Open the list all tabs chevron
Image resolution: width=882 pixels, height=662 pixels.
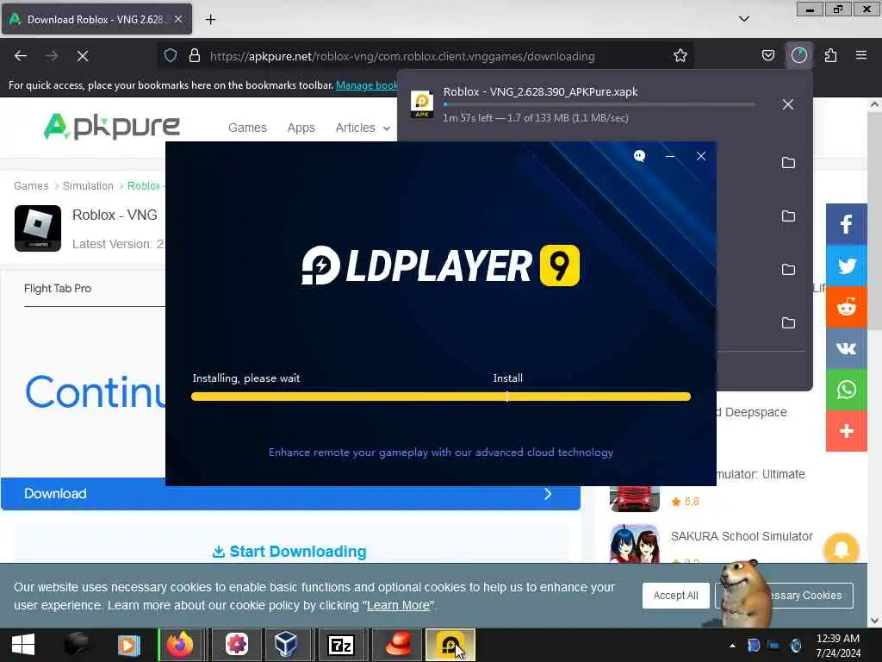tap(743, 19)
